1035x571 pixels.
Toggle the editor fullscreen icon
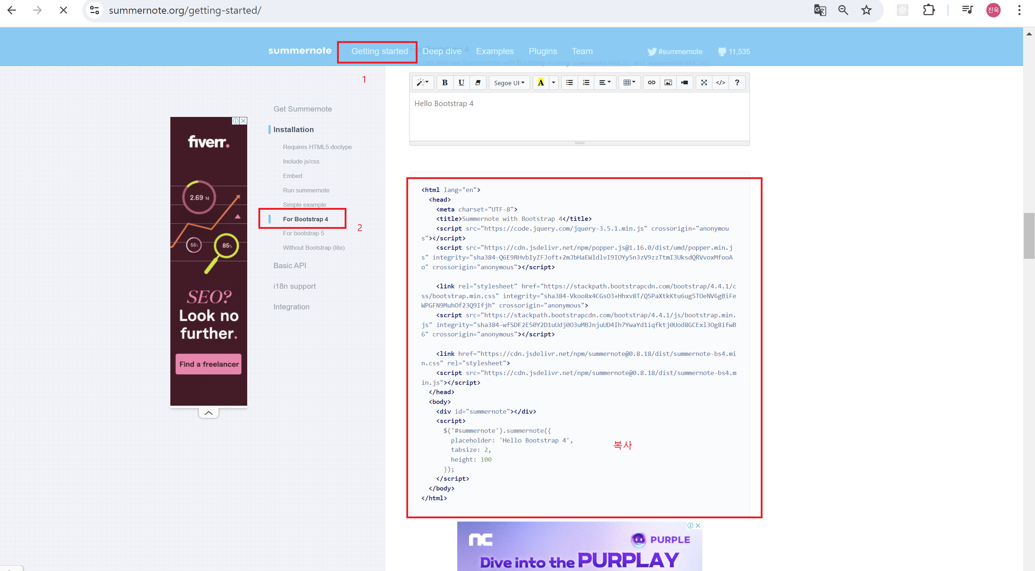point(704,82)
